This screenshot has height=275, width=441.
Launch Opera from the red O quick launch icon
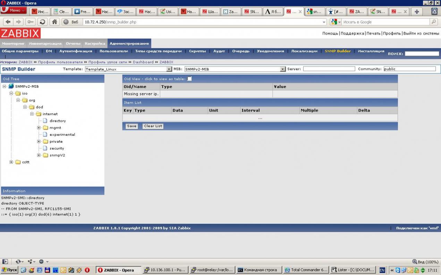(x=87, y=270)
